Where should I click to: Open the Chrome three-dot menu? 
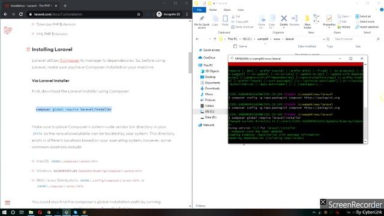click(187, 14)
